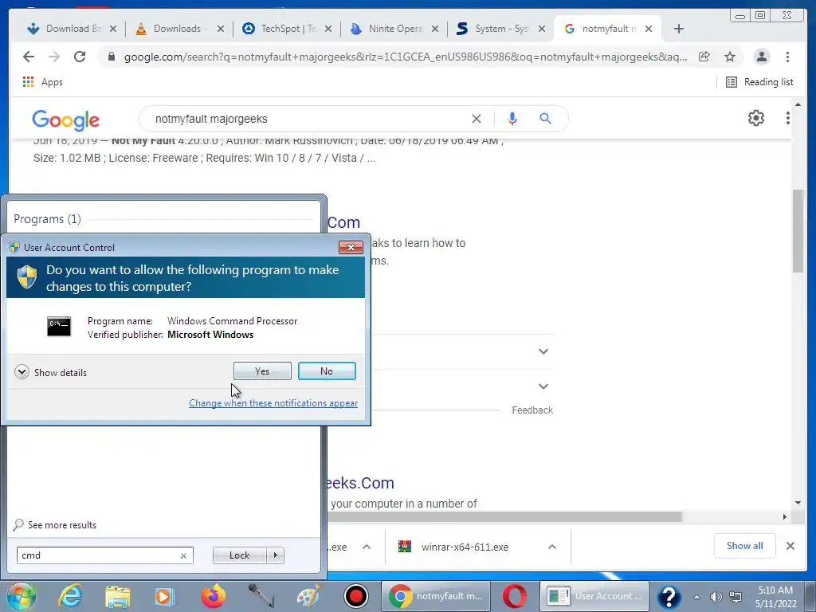Viewport: 816px width, 612px height.
Task: Click Show all downloads
Action: pos(745,545)
